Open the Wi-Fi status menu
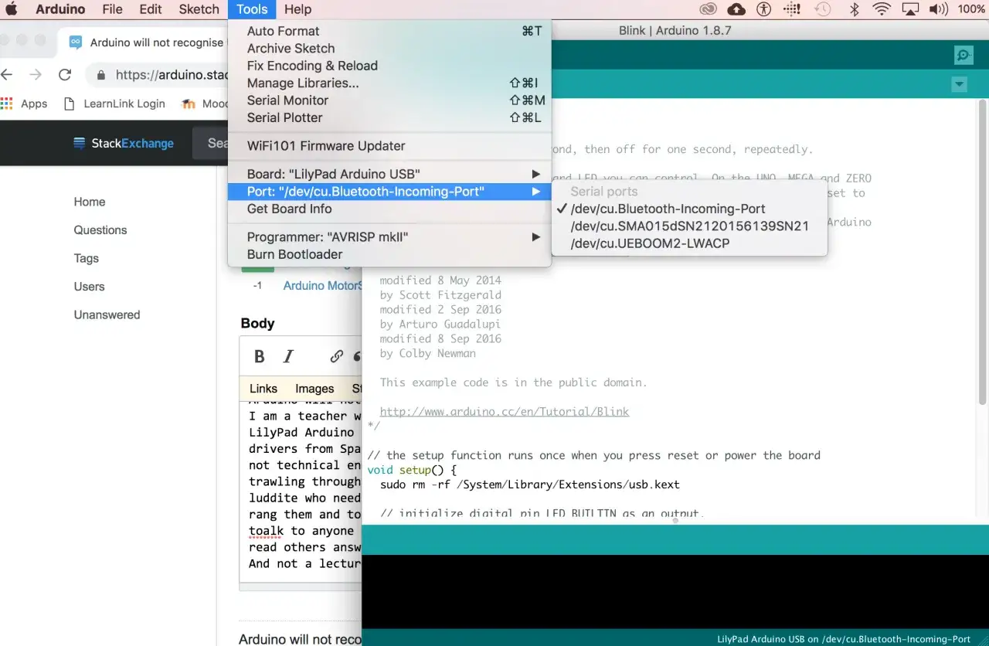 [x=882, y=9]
